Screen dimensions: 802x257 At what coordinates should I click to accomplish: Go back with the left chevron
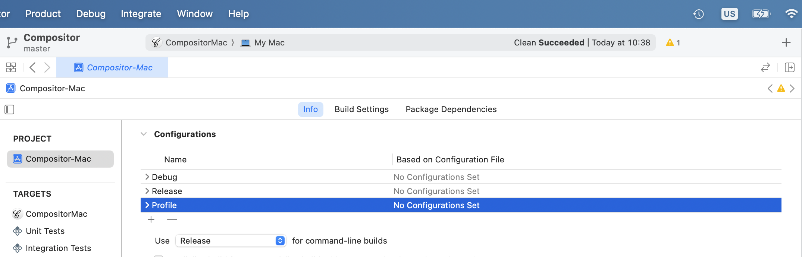33,67
